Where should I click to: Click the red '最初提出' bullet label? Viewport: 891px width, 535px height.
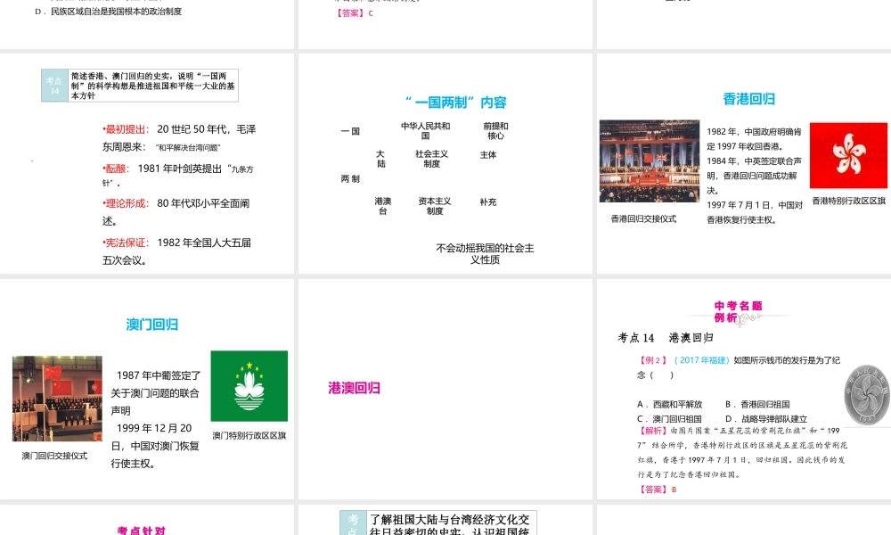point(126,129)
